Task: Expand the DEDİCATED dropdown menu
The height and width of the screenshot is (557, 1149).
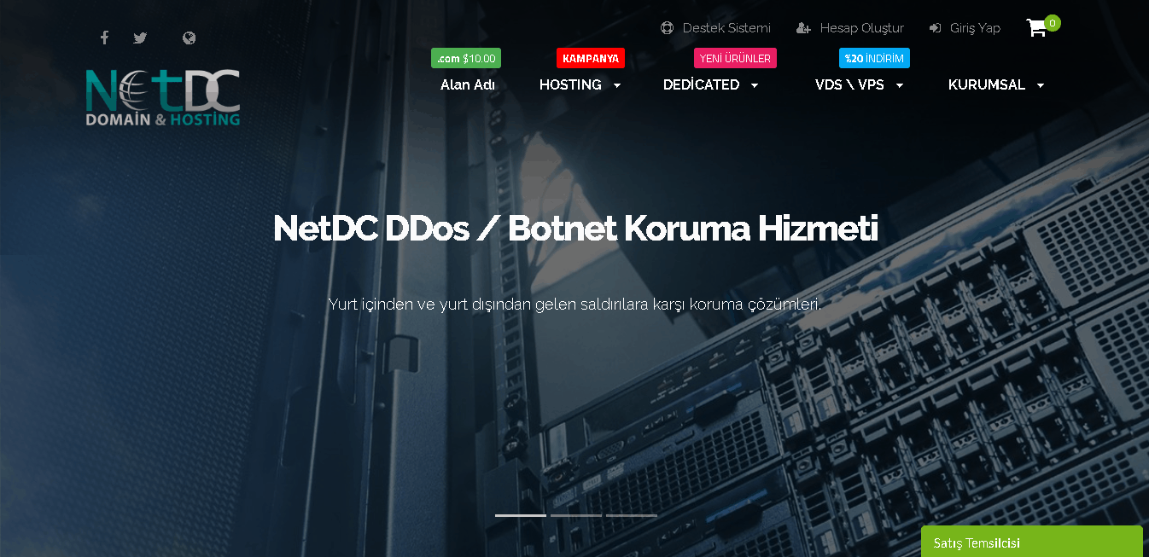Action: (711, 84)
